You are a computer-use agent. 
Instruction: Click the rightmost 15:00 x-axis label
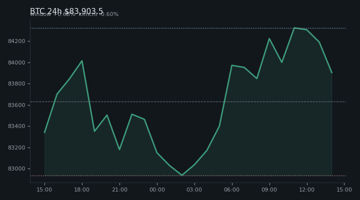click(x=344, y=189)
